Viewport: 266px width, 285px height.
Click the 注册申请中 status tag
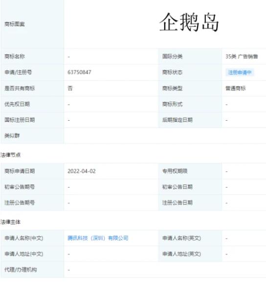[240, 72]
